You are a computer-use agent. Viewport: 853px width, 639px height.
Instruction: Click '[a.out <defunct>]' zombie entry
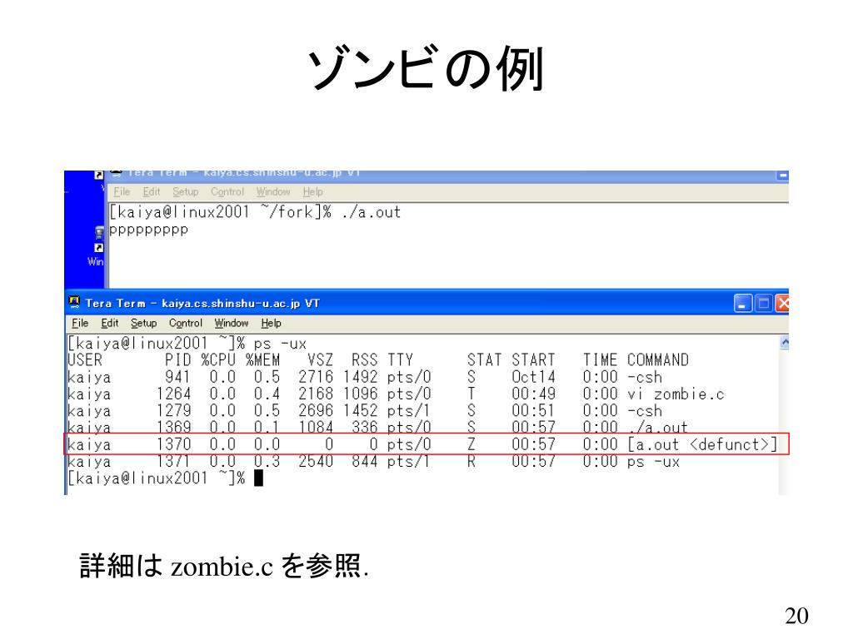click(x=702, y=444)
